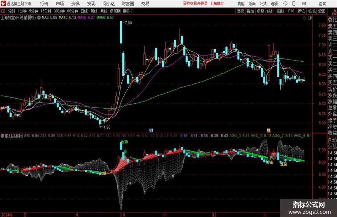
Task: Switch to 15分钟 period
Action: 46,11
